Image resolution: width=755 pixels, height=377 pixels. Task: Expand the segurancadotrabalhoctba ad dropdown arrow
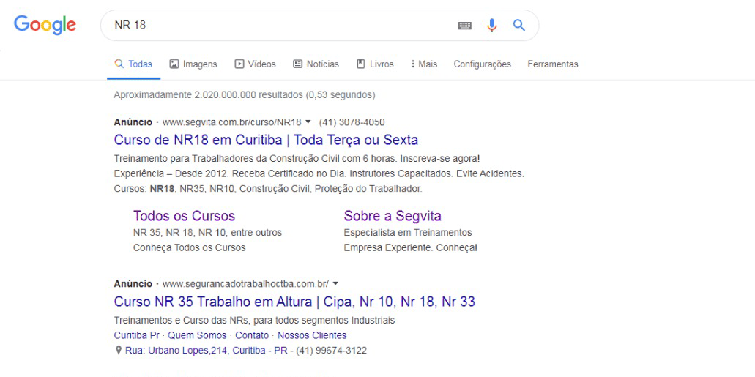335,283
